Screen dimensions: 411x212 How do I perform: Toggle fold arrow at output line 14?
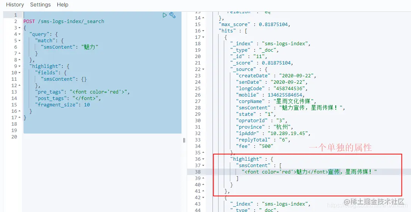[203, 18]
